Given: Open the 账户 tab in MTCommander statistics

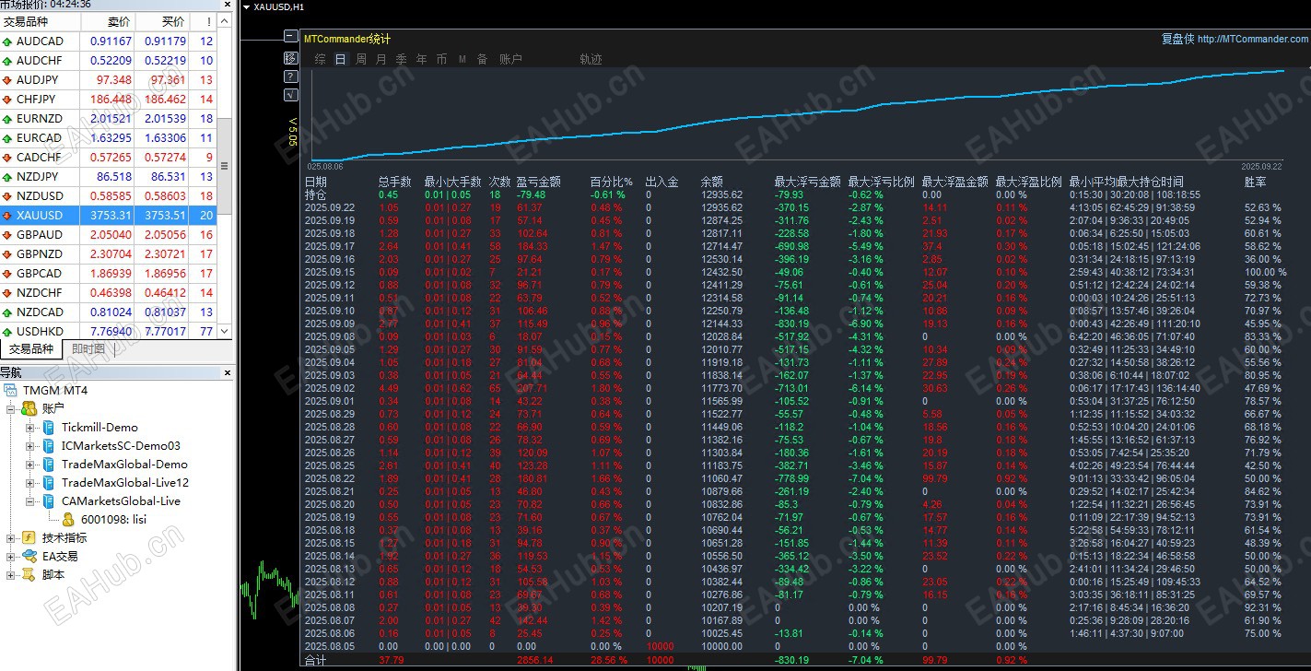Looking at the screenshot, I should click(510, 59).
